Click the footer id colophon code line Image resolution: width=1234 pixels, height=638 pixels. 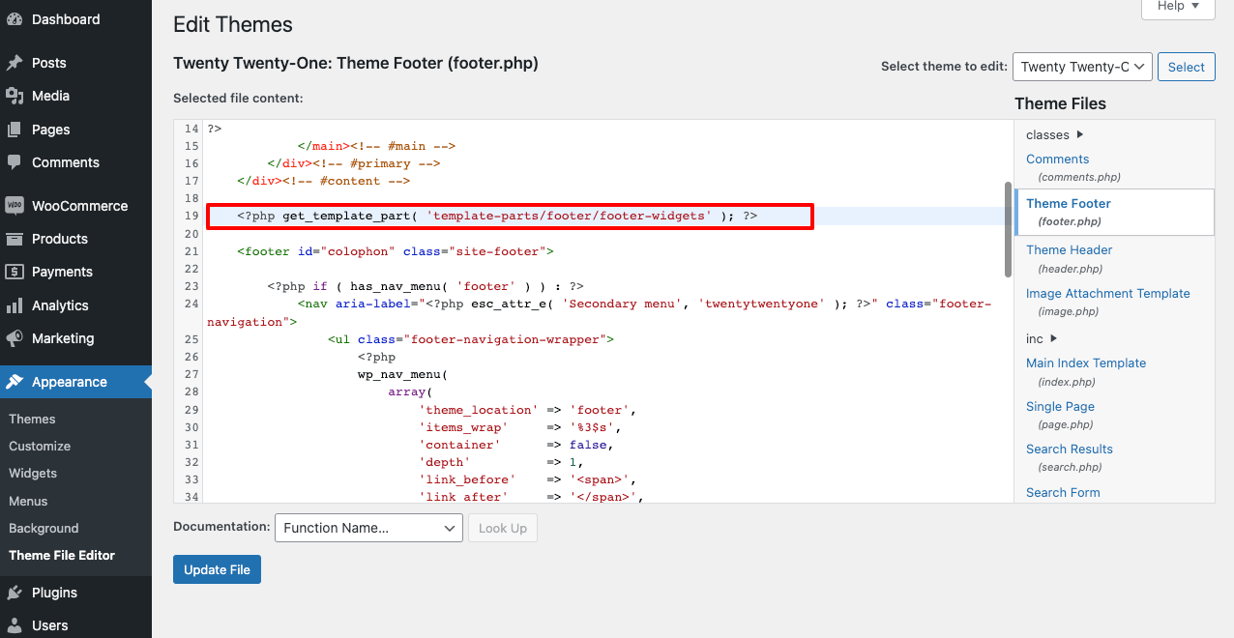coord(395,251)
